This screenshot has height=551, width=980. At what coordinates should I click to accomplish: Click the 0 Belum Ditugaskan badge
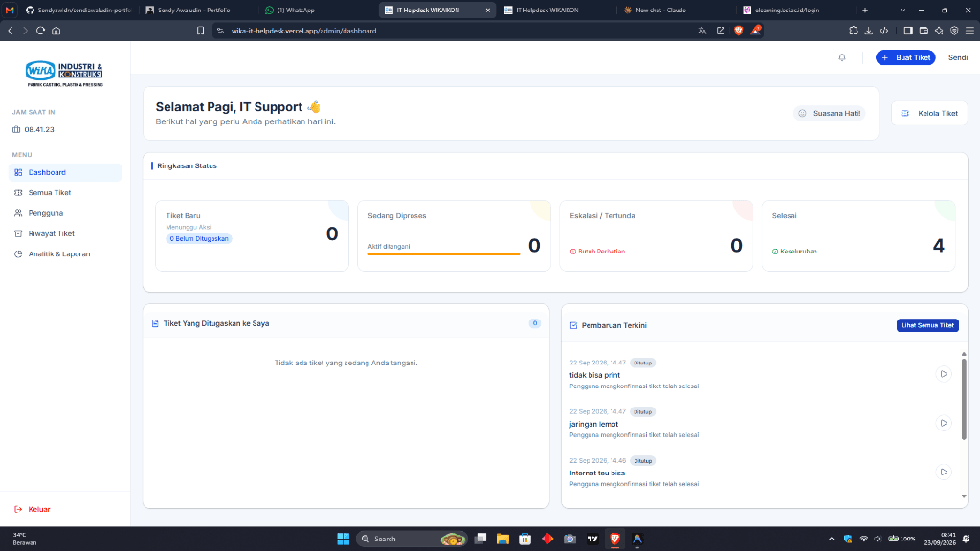(199, 238)
